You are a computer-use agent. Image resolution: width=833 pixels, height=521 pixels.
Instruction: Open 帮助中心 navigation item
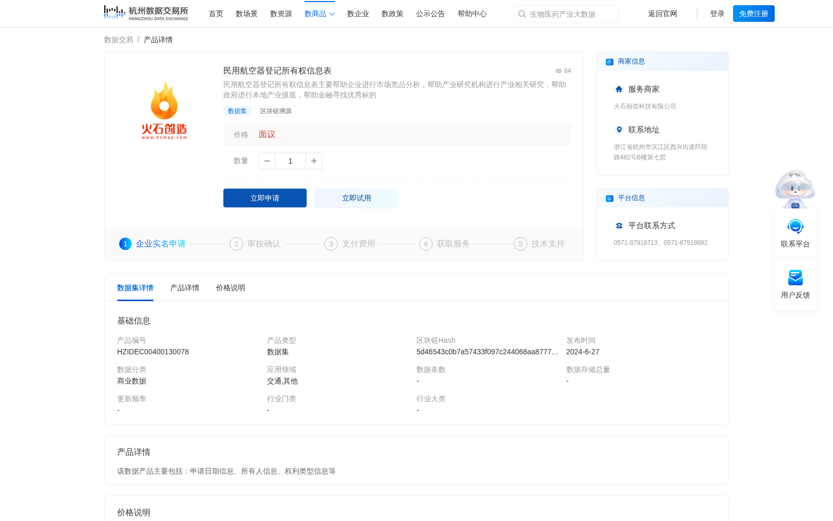[472, 14]
